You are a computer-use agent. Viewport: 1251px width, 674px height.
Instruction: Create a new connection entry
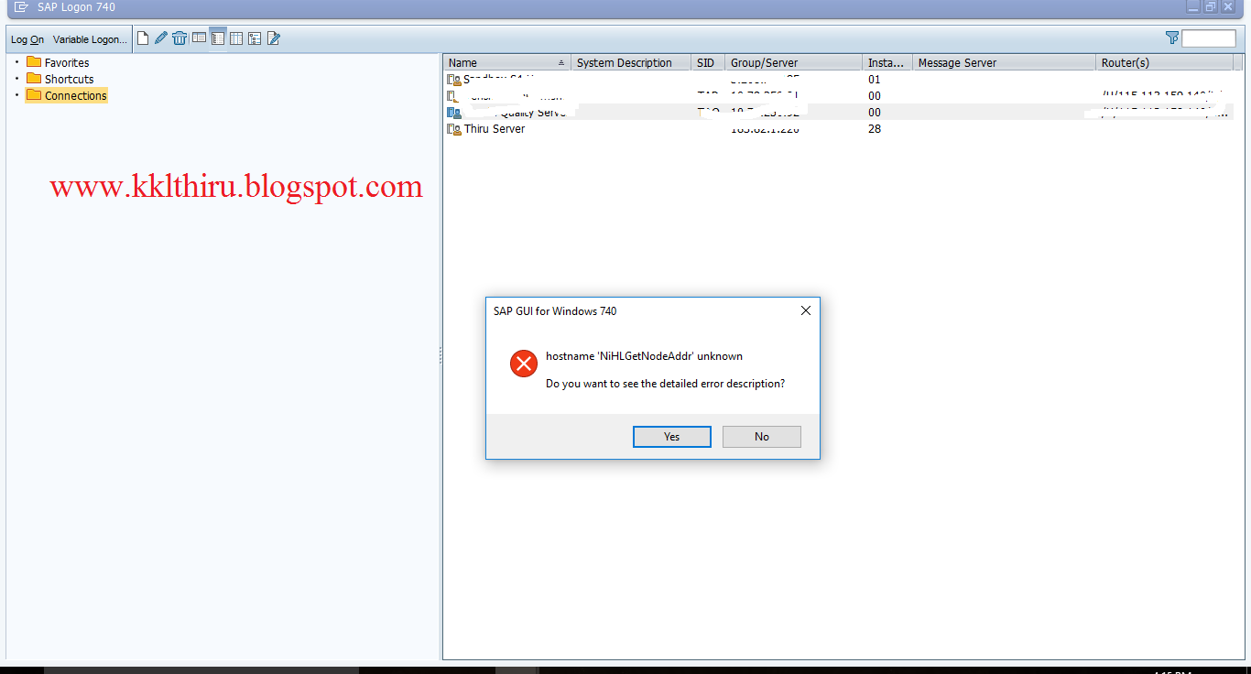point(143,38)
